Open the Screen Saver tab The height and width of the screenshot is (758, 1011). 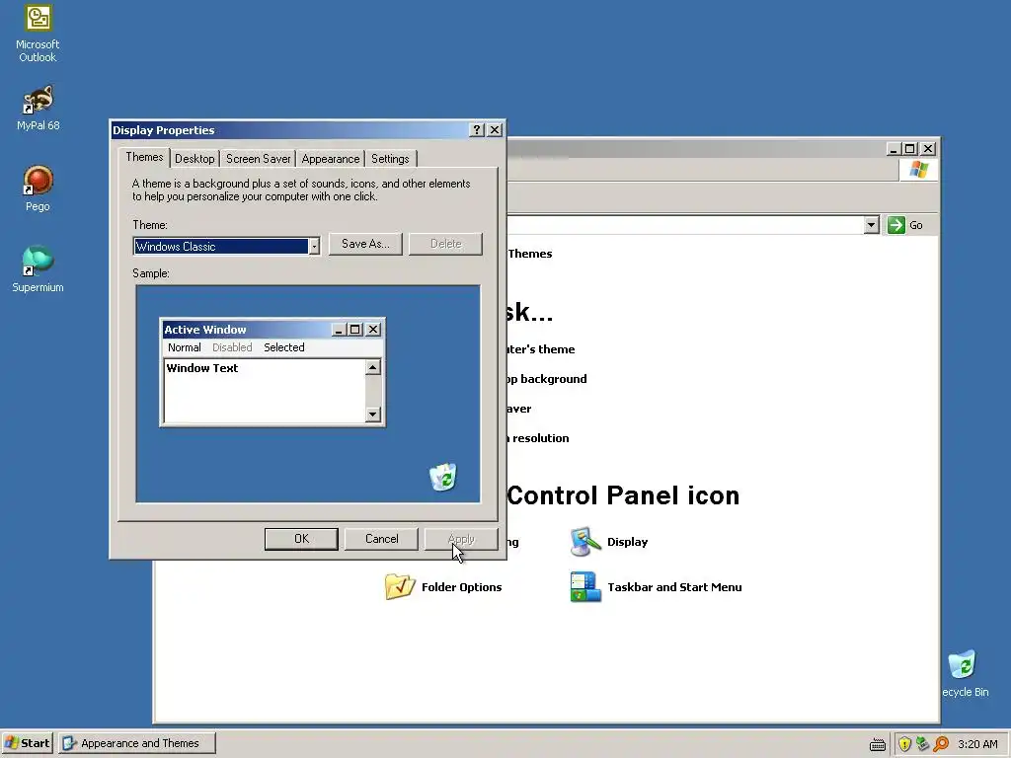258,159
